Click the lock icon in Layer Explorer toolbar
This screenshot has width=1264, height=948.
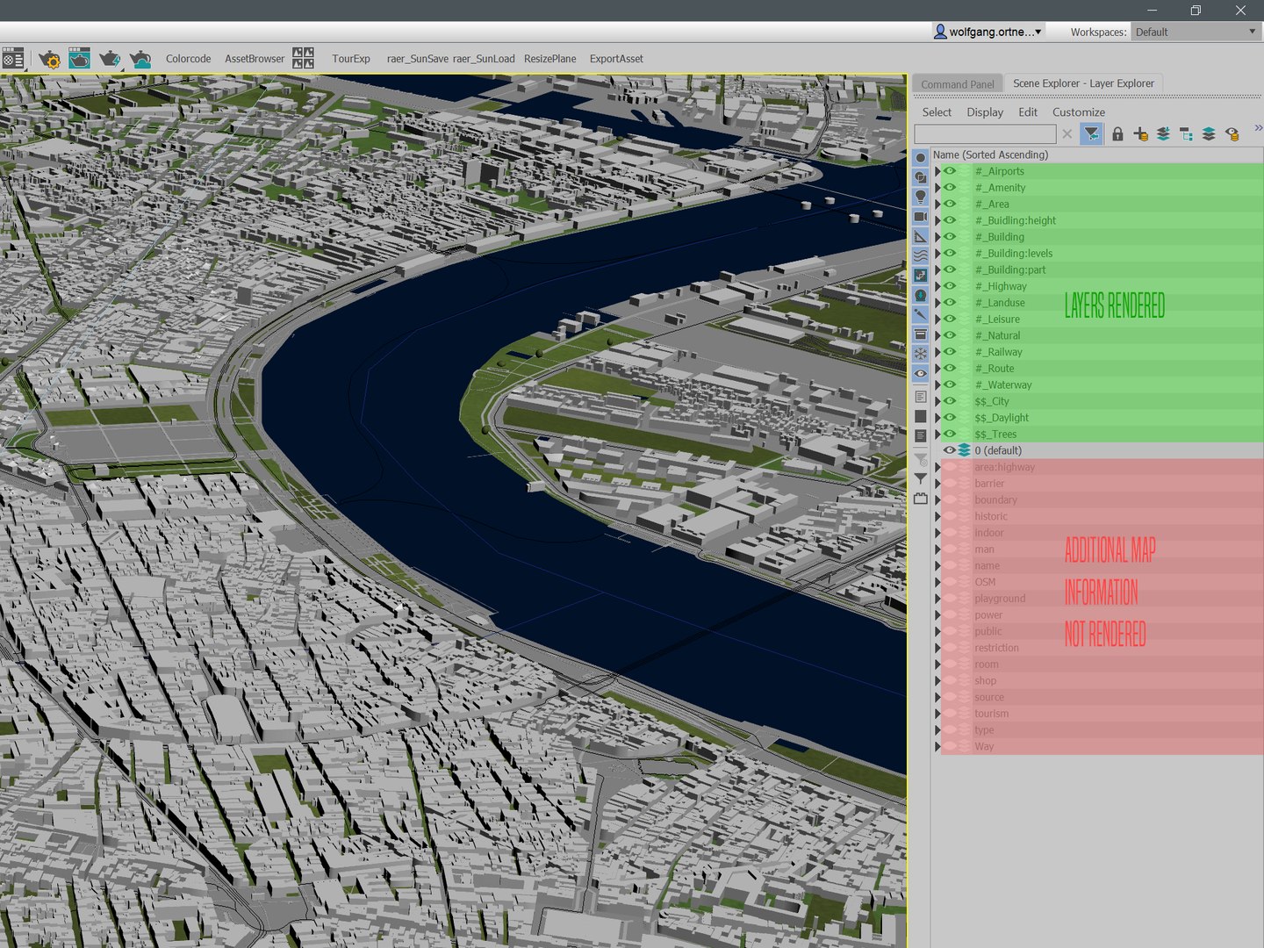(x=1117, y=133)
